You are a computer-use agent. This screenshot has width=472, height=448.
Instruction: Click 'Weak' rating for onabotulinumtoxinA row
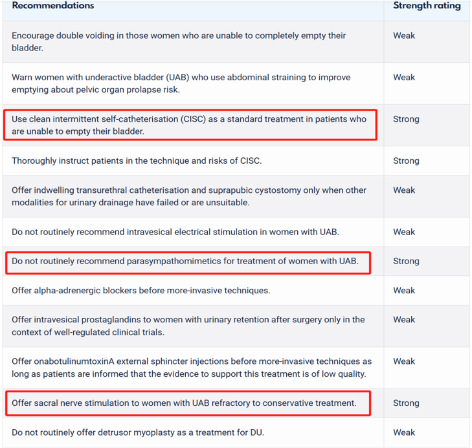click(404, 362)
